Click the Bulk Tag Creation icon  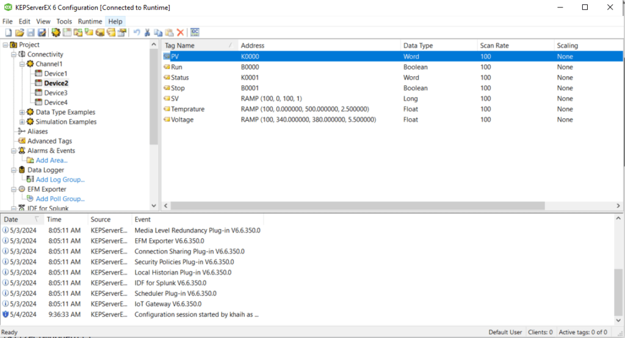[x=100, y=33]
